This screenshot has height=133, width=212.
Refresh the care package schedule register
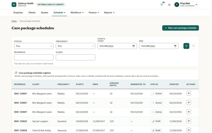[x=16, y=73]
